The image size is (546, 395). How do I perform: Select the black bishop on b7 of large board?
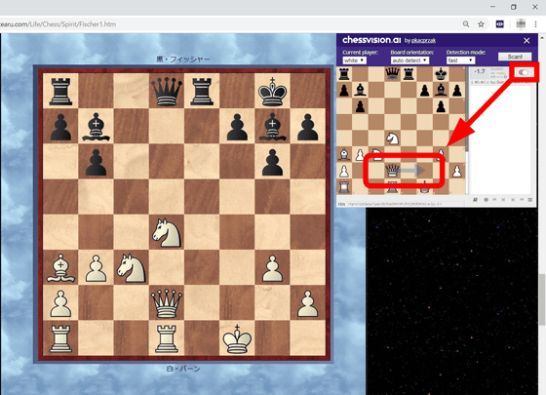point(96,127)
